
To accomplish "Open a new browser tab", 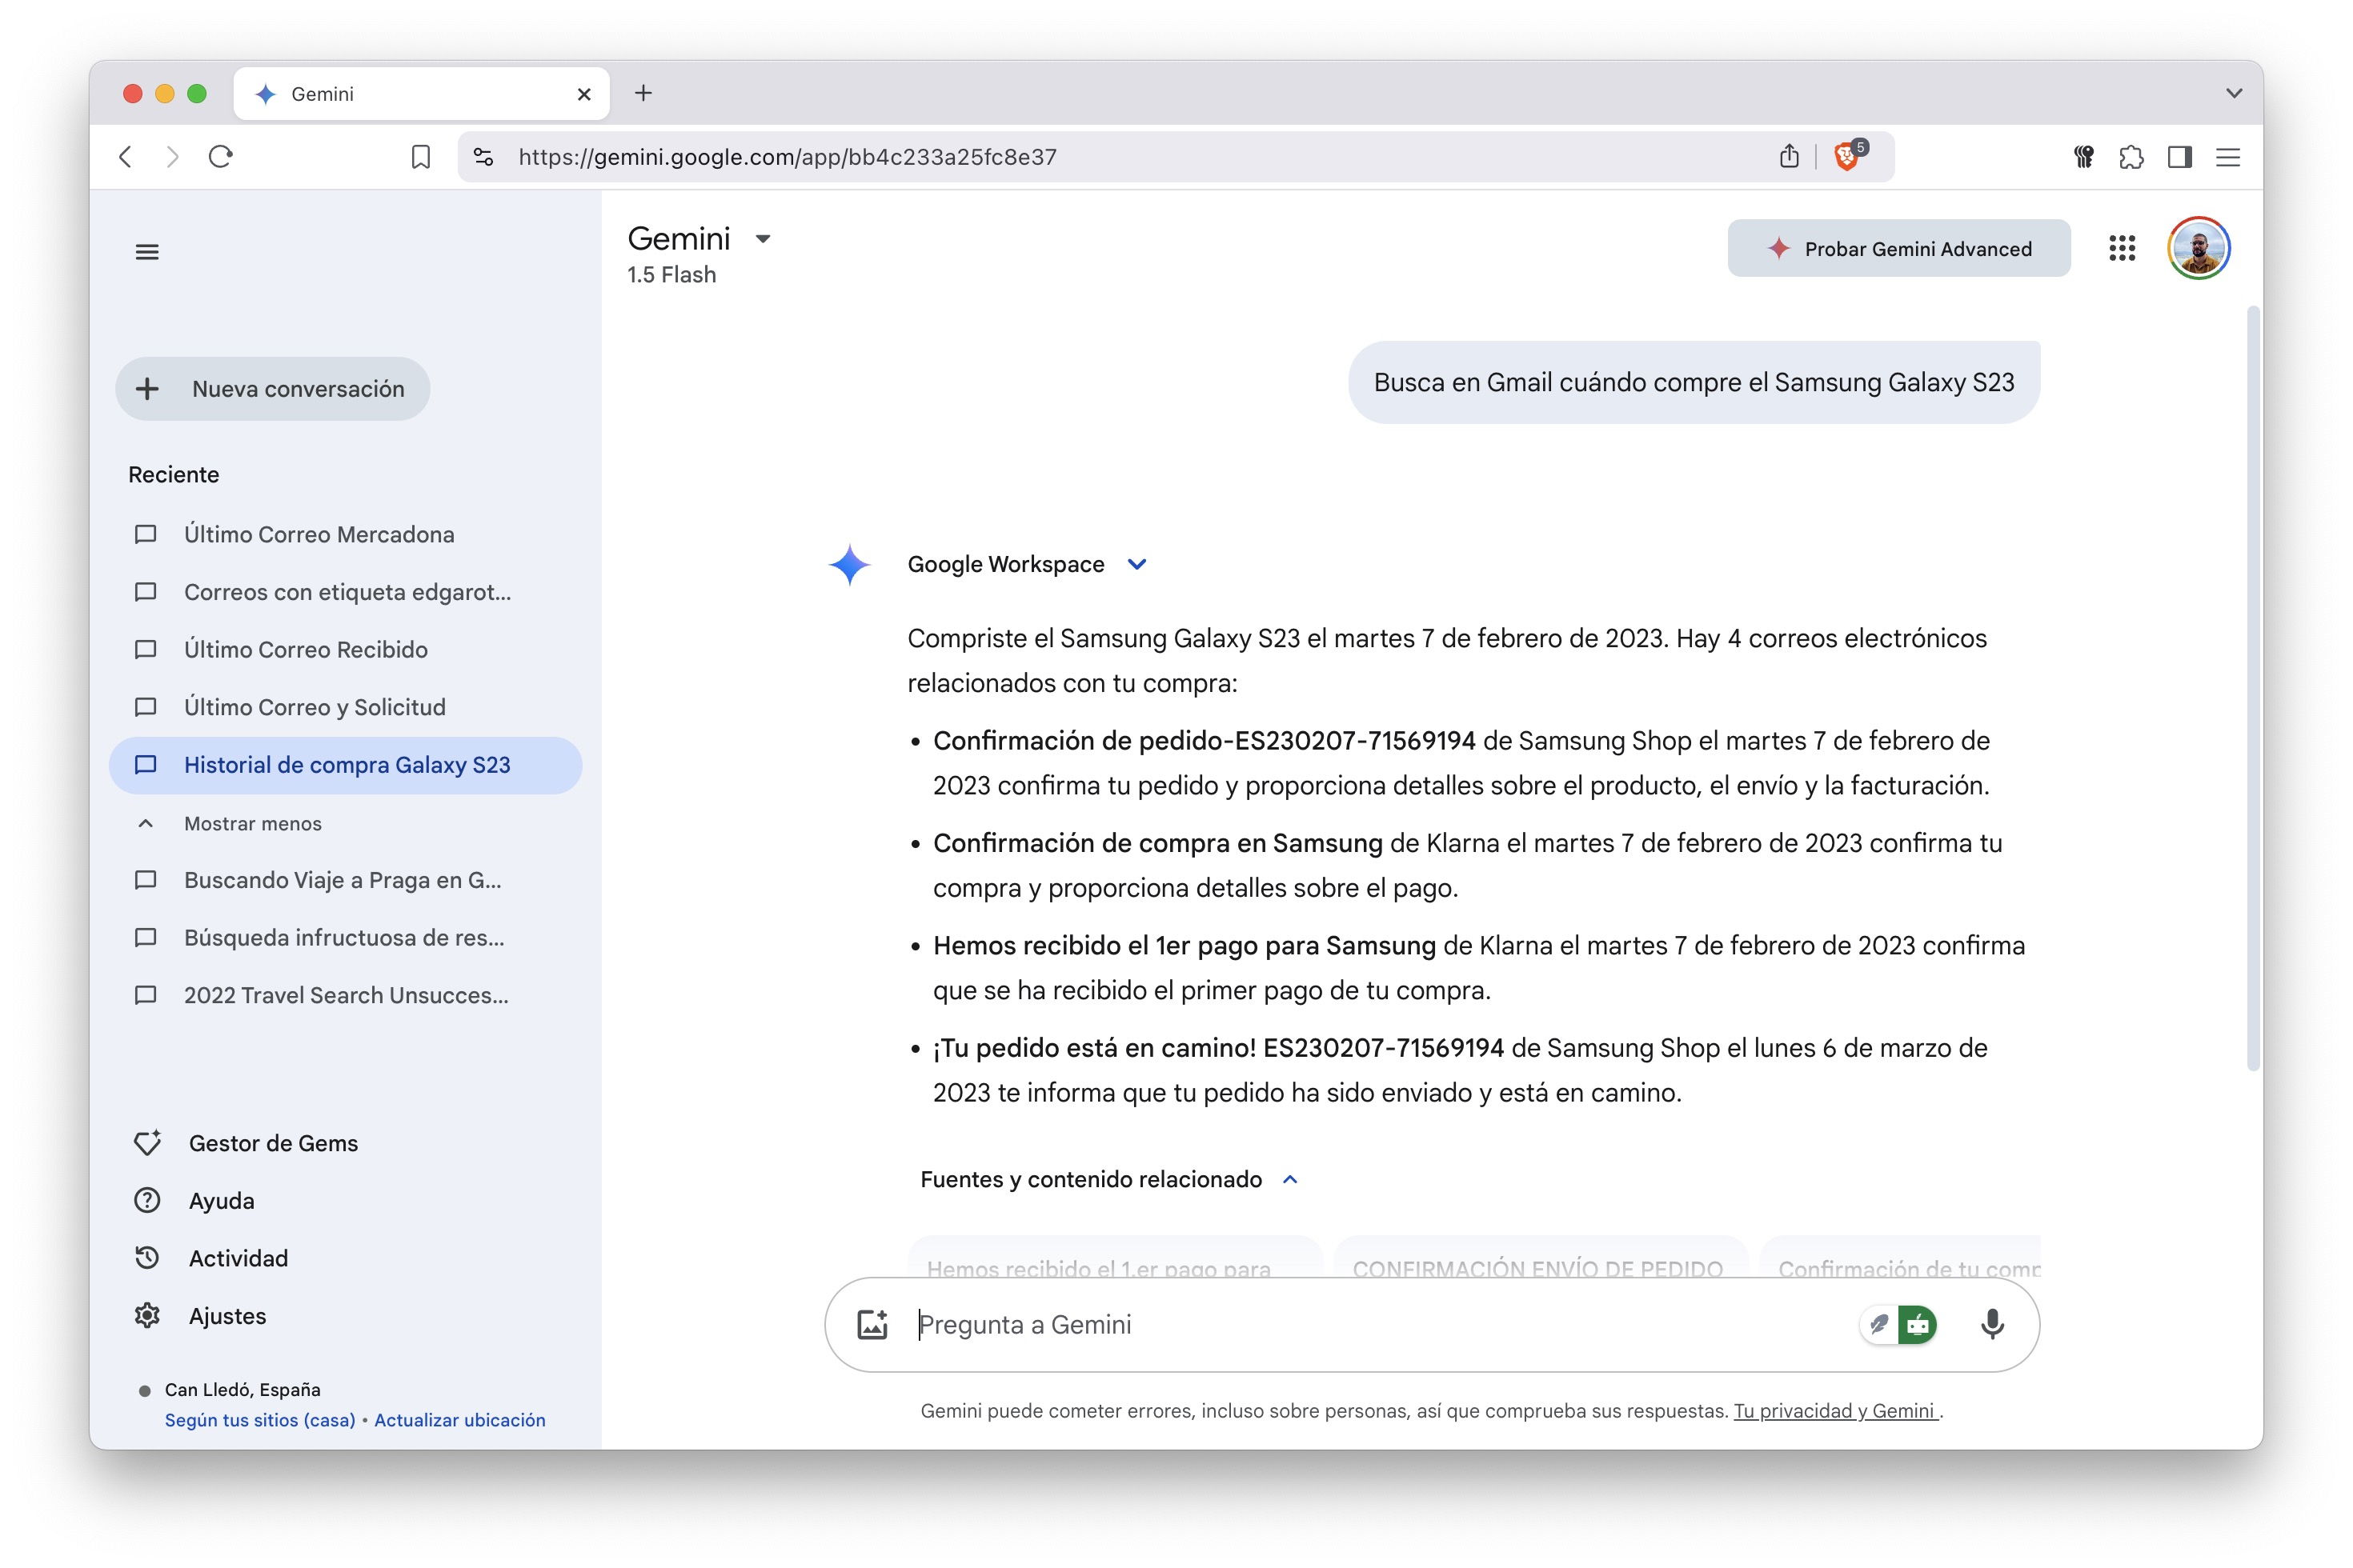I will tap(643, 93).
